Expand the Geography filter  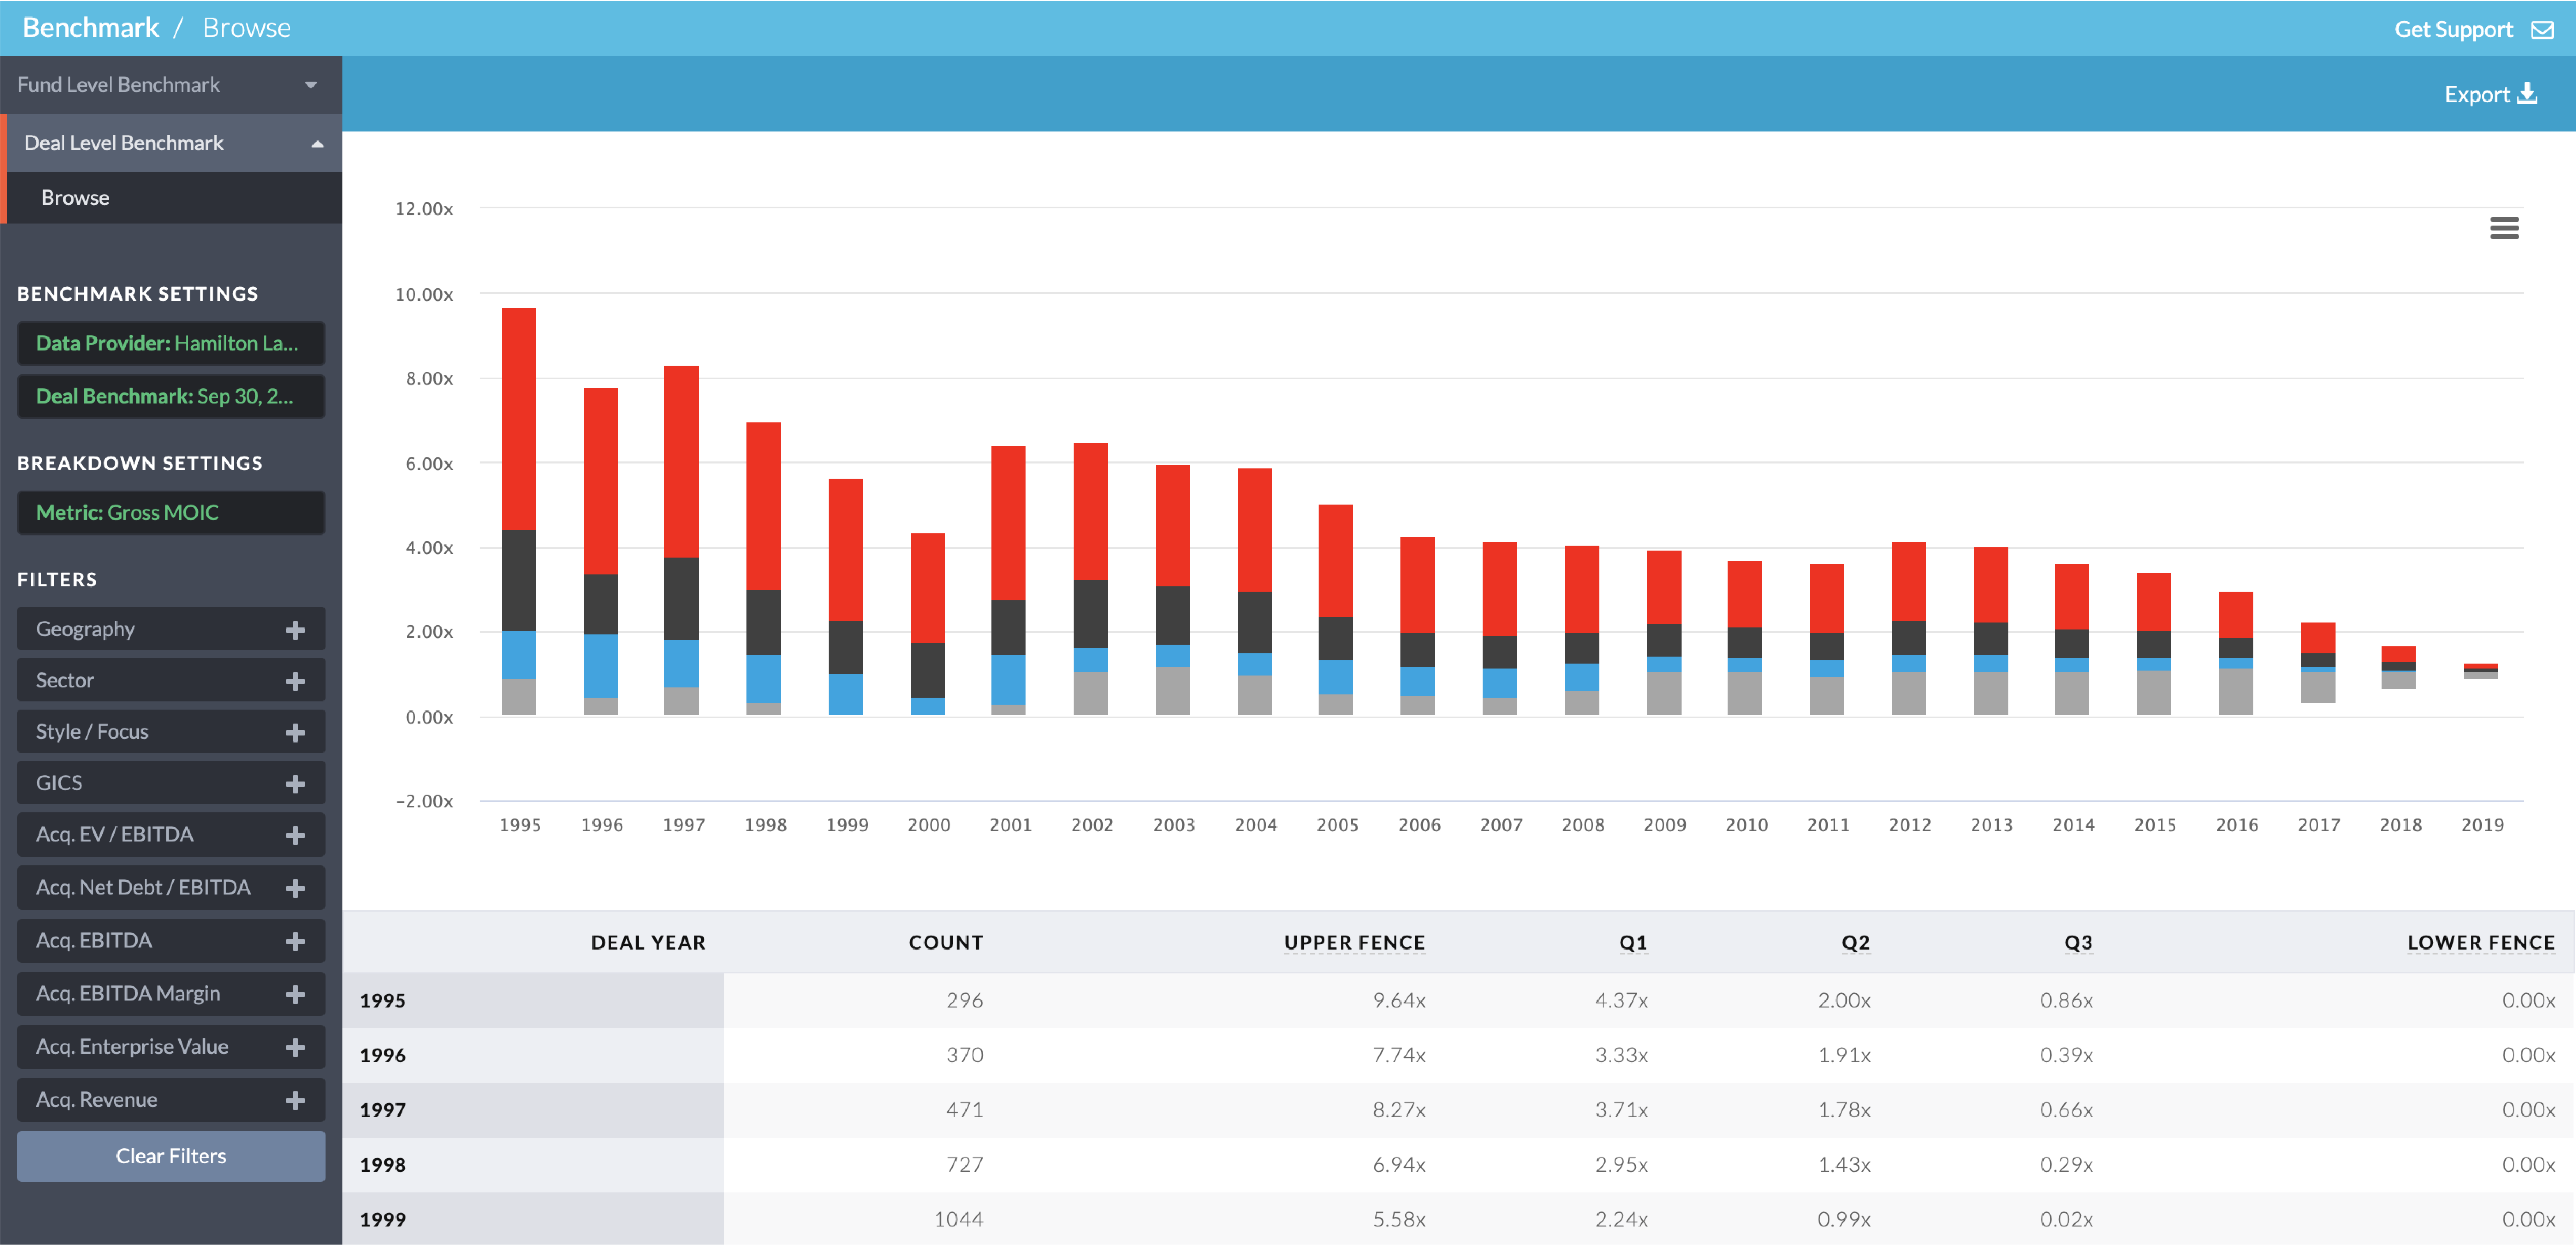click(x=171, y=629)
